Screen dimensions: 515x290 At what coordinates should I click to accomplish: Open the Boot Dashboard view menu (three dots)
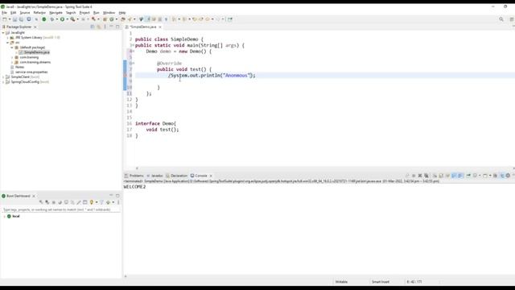coord(118,202)
